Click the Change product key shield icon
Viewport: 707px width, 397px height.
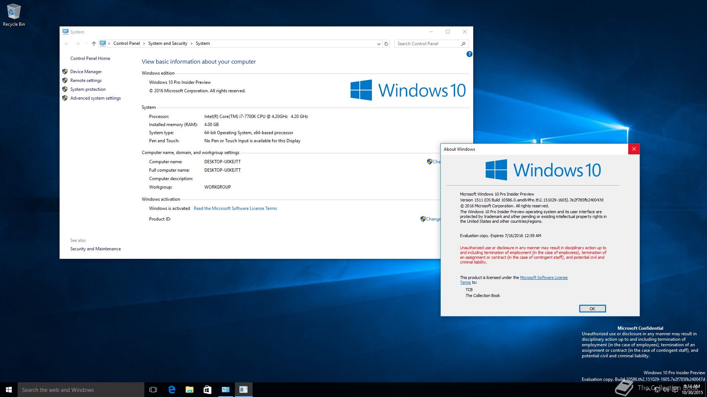point(423,219)
